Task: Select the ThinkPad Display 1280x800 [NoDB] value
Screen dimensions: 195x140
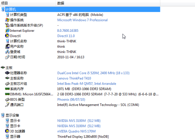Action: coord(83,137)
